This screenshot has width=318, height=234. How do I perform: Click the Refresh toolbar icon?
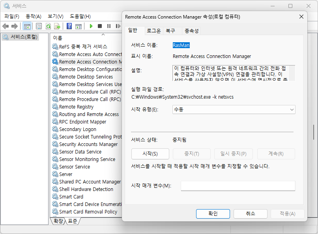coord(48,26)
